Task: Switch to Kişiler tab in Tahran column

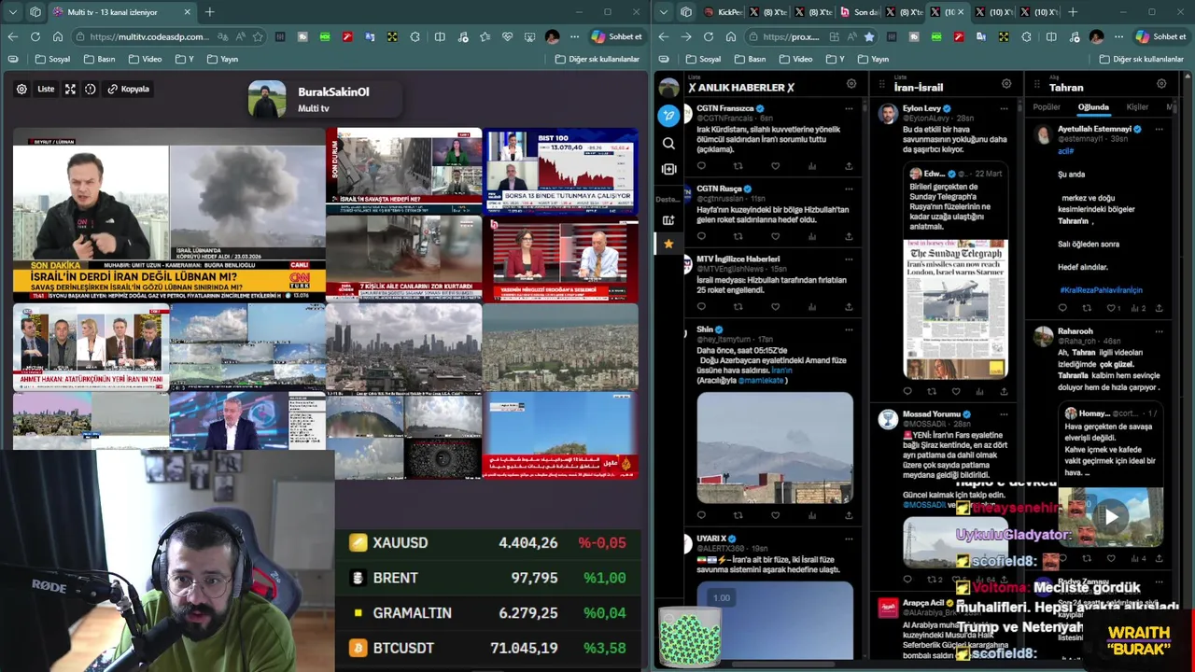Action: point(1137,107)
